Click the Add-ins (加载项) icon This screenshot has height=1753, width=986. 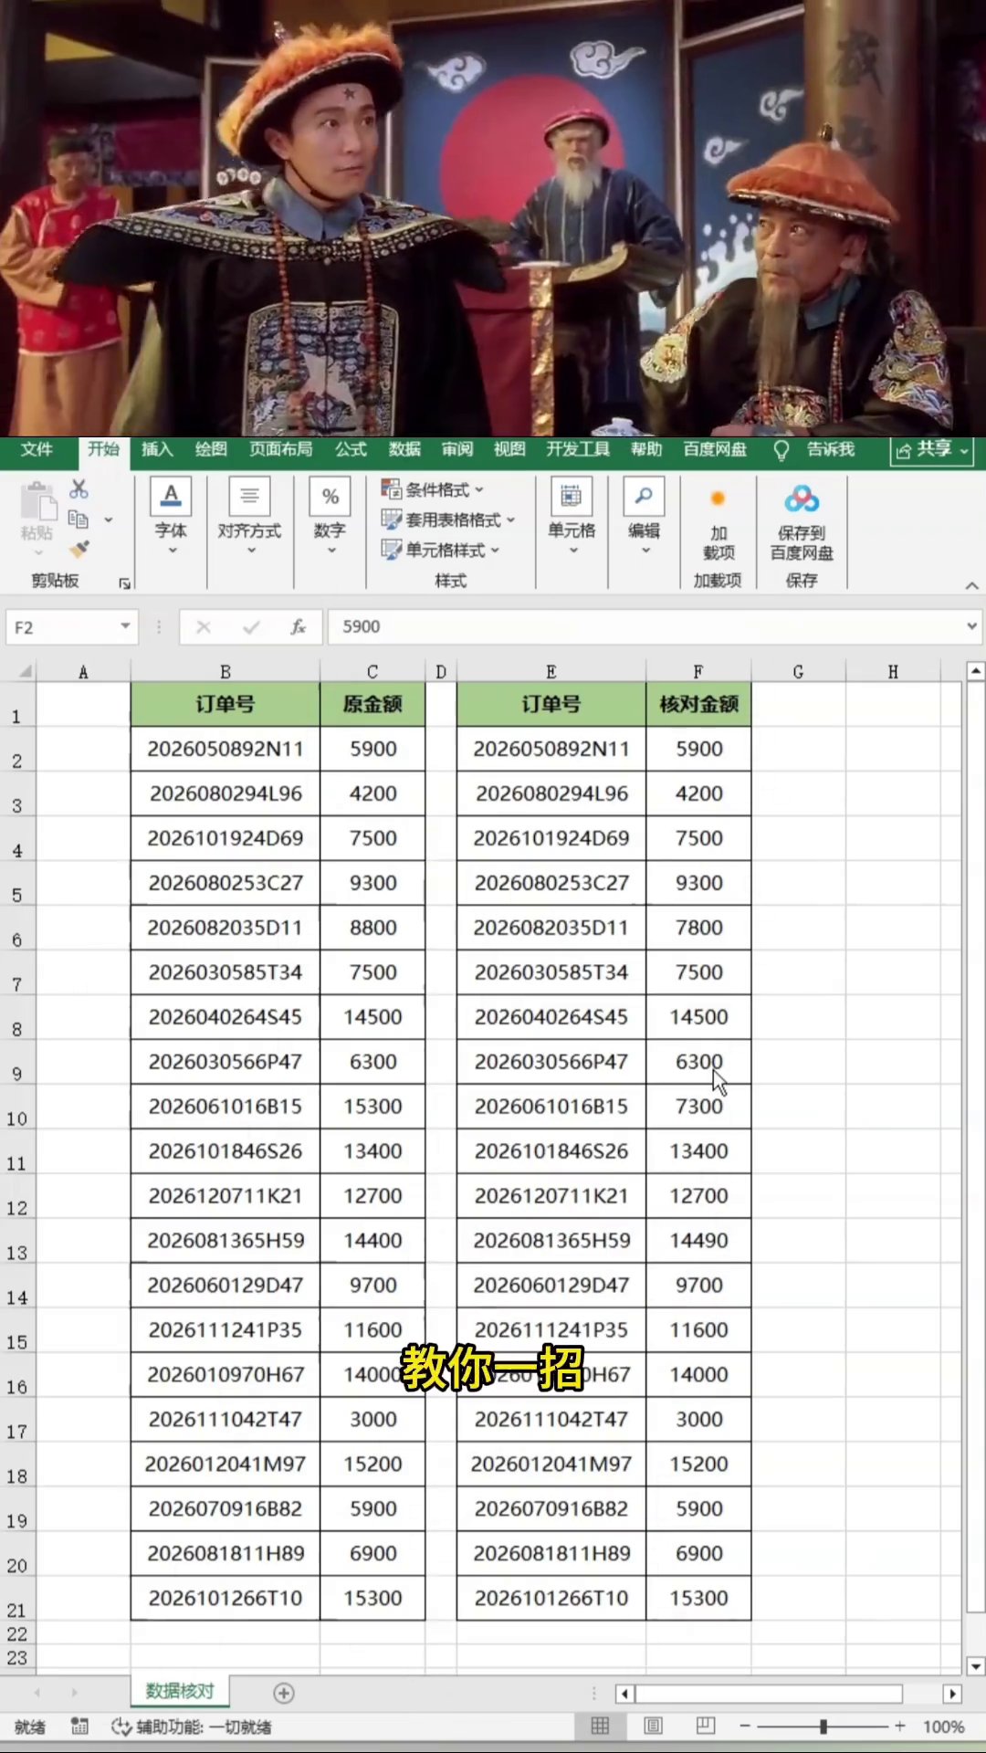(x=718, y=499)
